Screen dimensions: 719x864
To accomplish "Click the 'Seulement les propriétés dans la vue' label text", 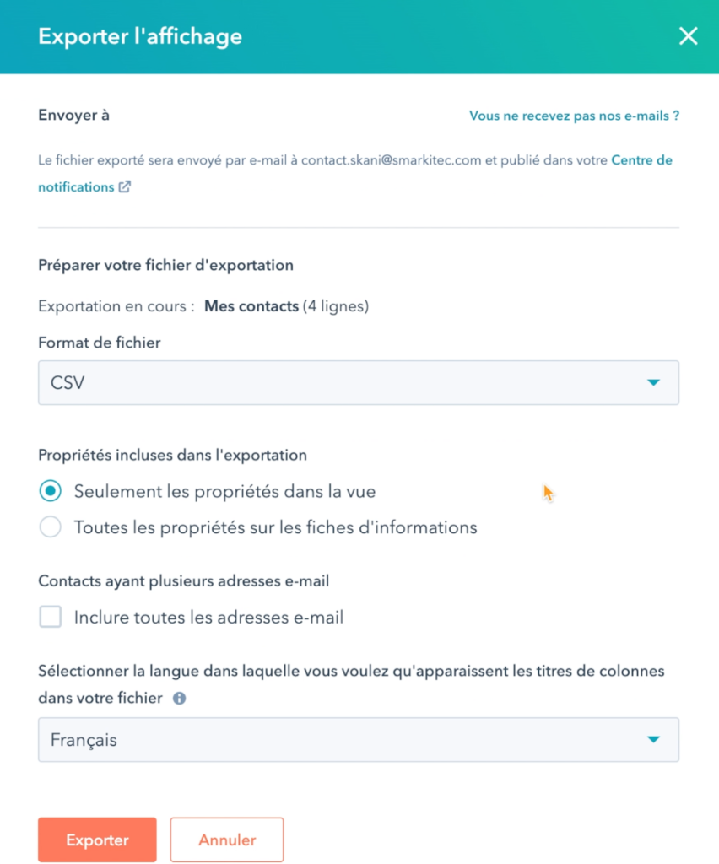I will pyautogui.click(x=224, y=492).
